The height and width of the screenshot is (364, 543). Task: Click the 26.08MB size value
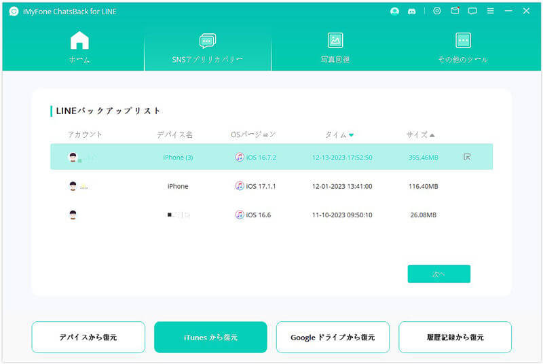pyautogui.click(x=423, y=215)
